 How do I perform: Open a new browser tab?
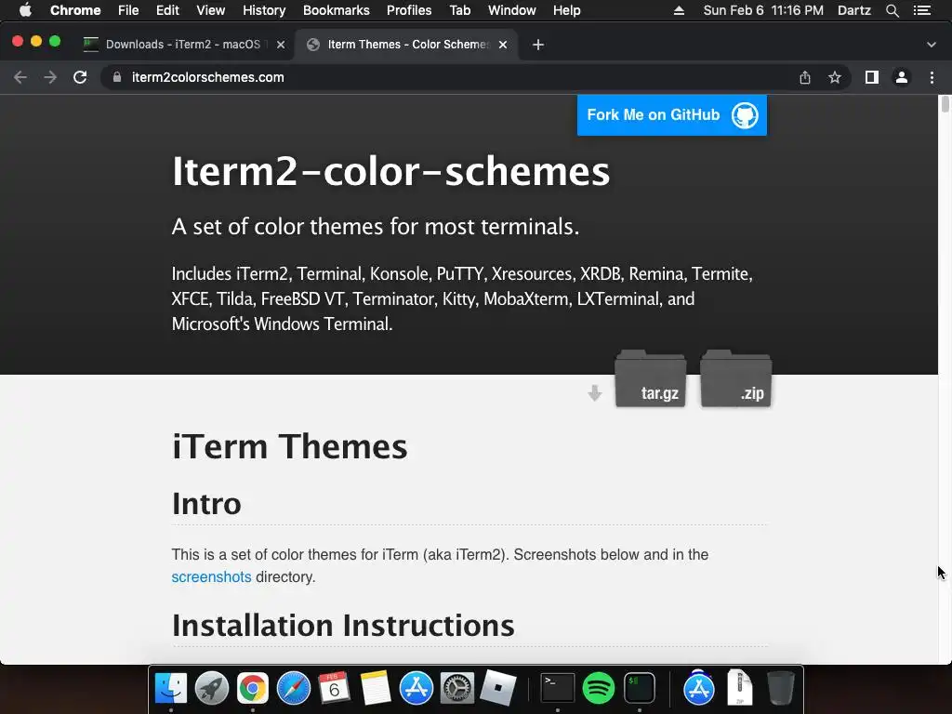coord(538,45)
